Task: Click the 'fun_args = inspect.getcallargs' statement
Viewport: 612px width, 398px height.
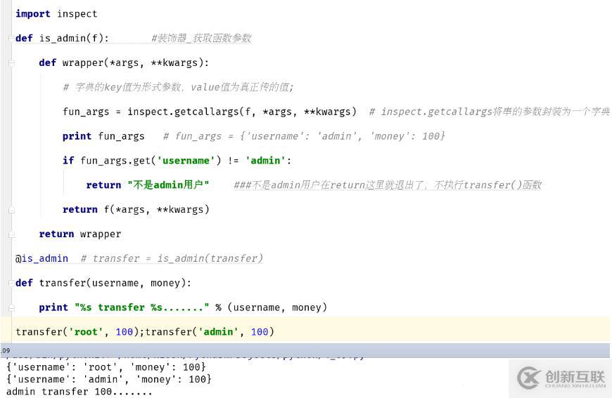Action: pos(210,112)
